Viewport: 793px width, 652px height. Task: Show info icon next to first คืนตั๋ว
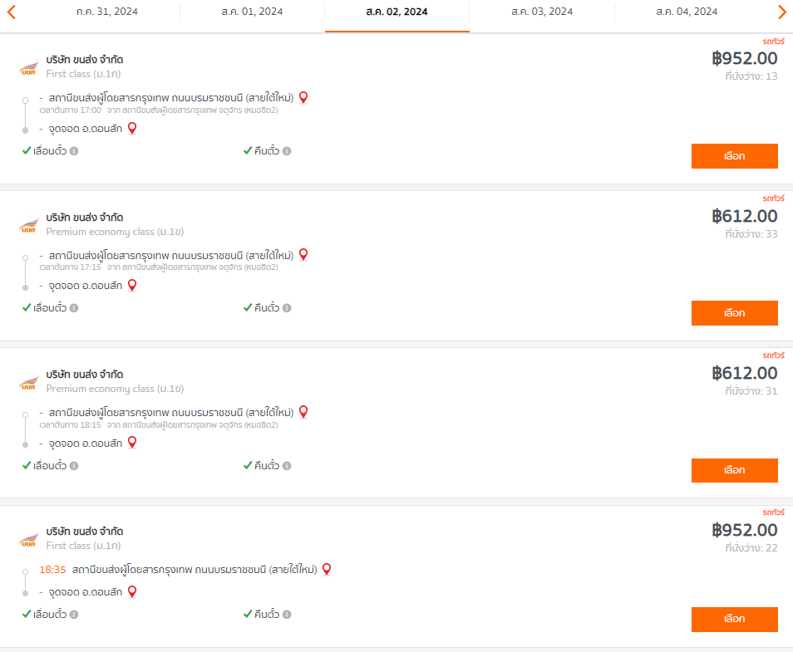click(287, 151)
